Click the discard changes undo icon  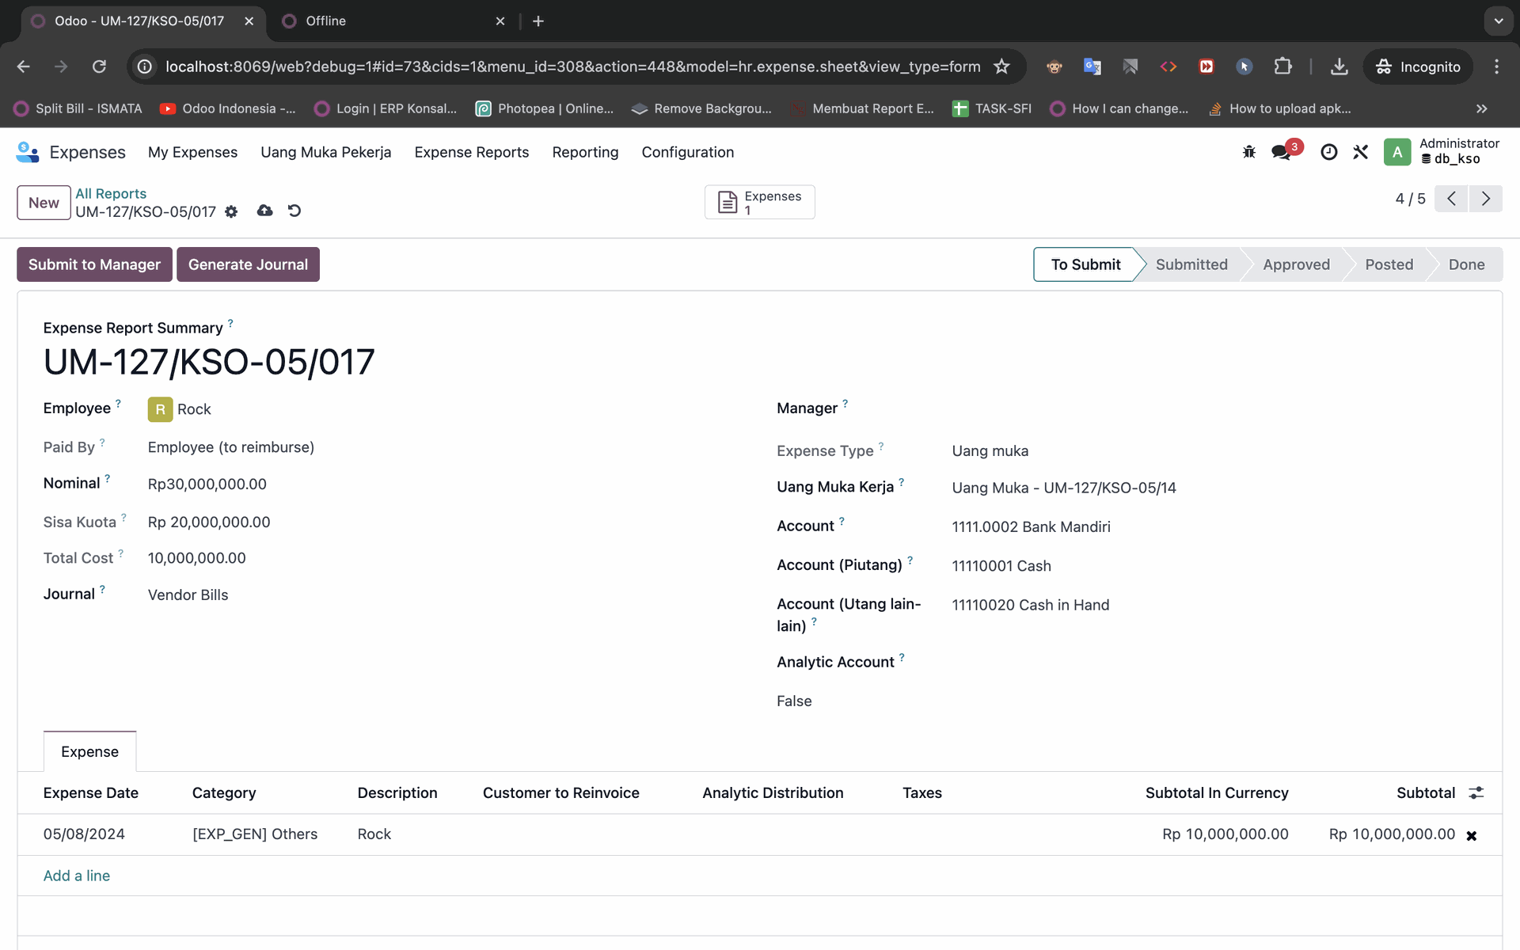pyautogui.click(x=294, y=211)
